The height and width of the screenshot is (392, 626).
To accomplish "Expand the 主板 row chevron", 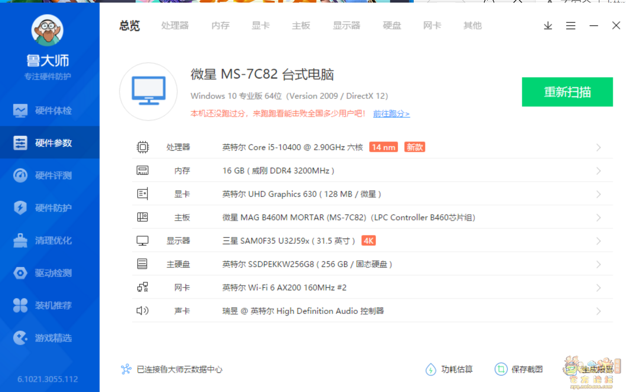I will tap(598, 217).
